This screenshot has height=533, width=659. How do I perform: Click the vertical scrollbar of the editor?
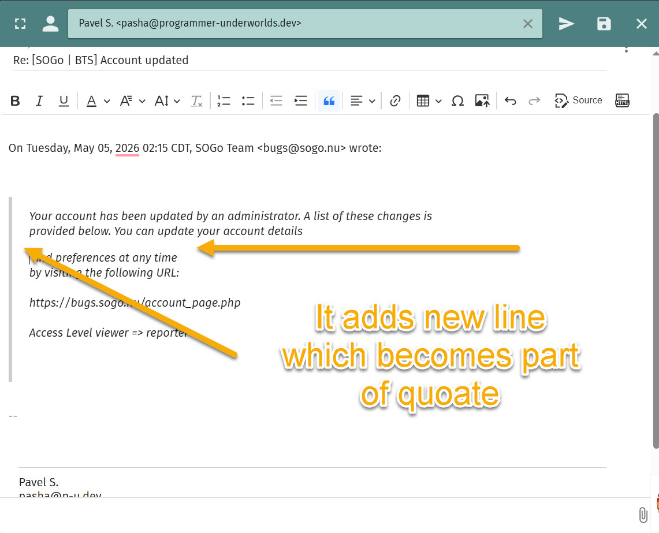(656, 281)
